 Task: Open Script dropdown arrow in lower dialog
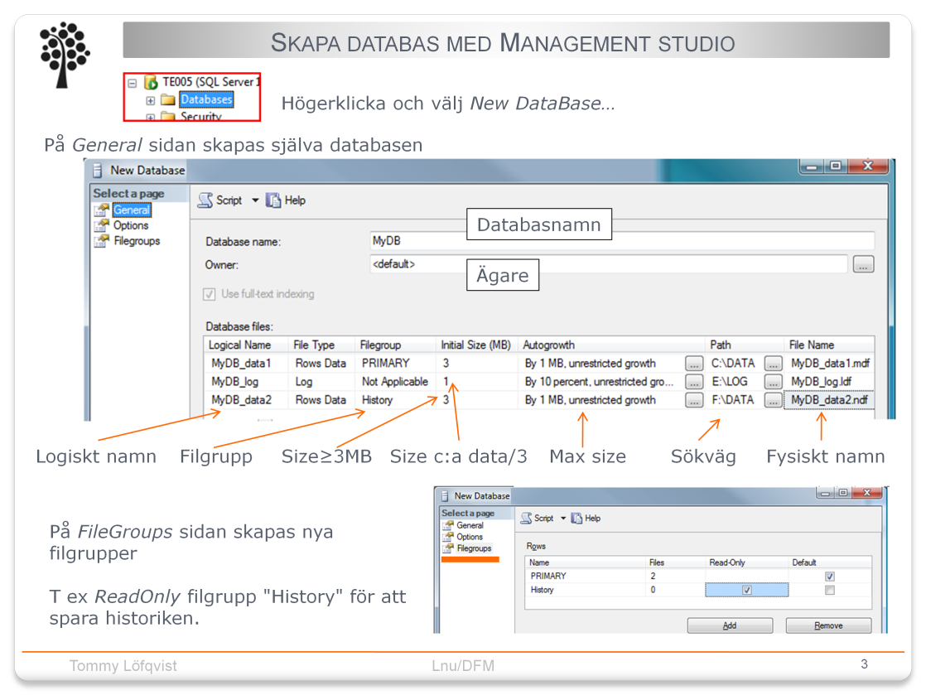click(x=563, y=519)
